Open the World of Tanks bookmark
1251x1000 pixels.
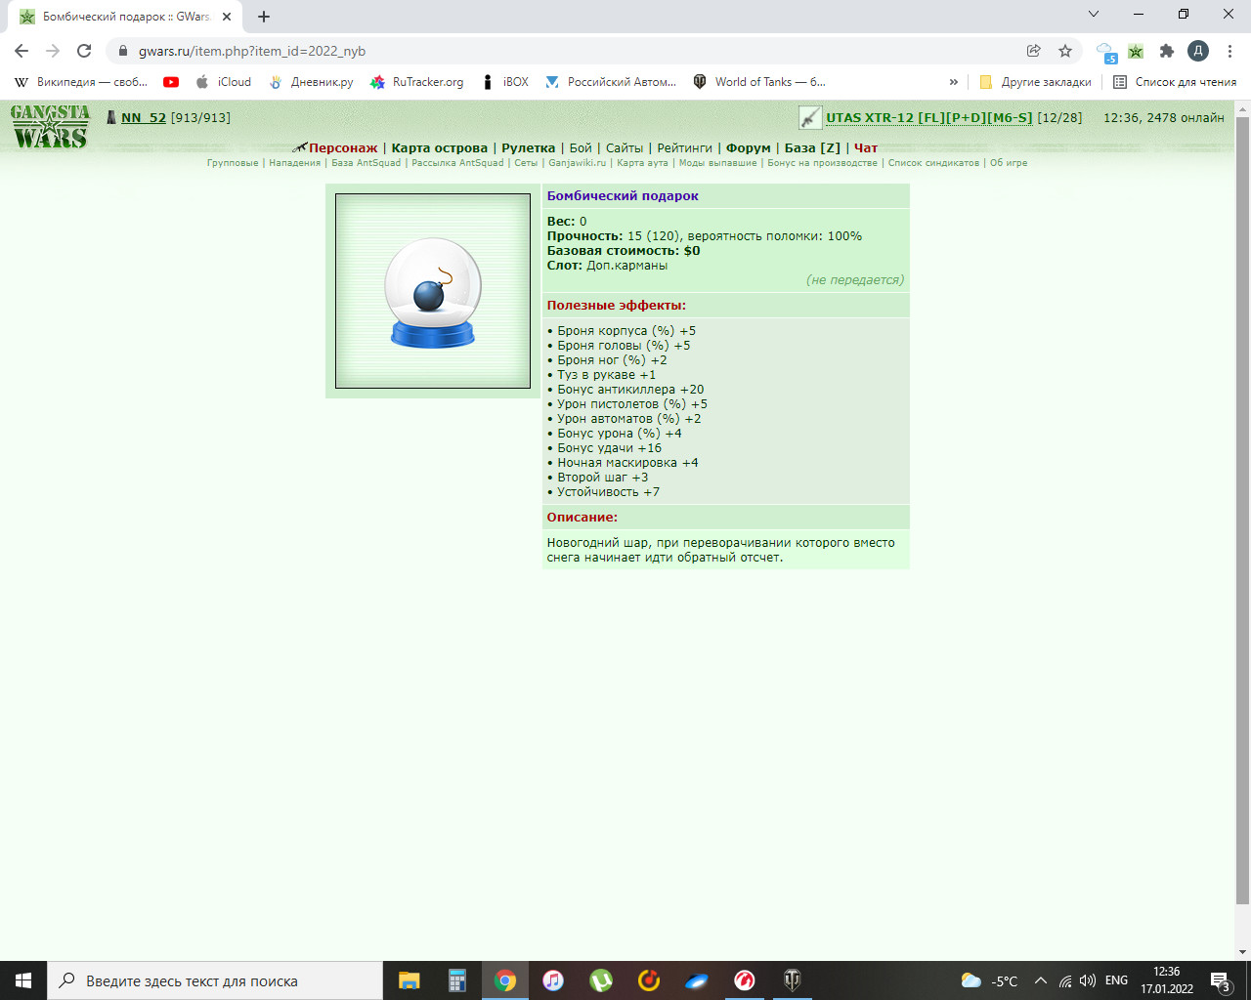pyautogui.click(x=759, y=82)
